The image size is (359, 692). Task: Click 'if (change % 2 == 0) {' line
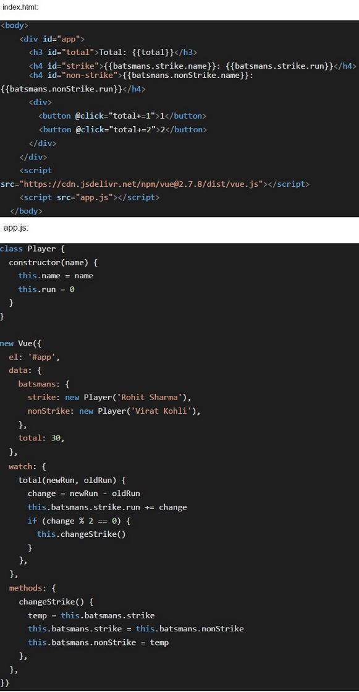point(79,521)
